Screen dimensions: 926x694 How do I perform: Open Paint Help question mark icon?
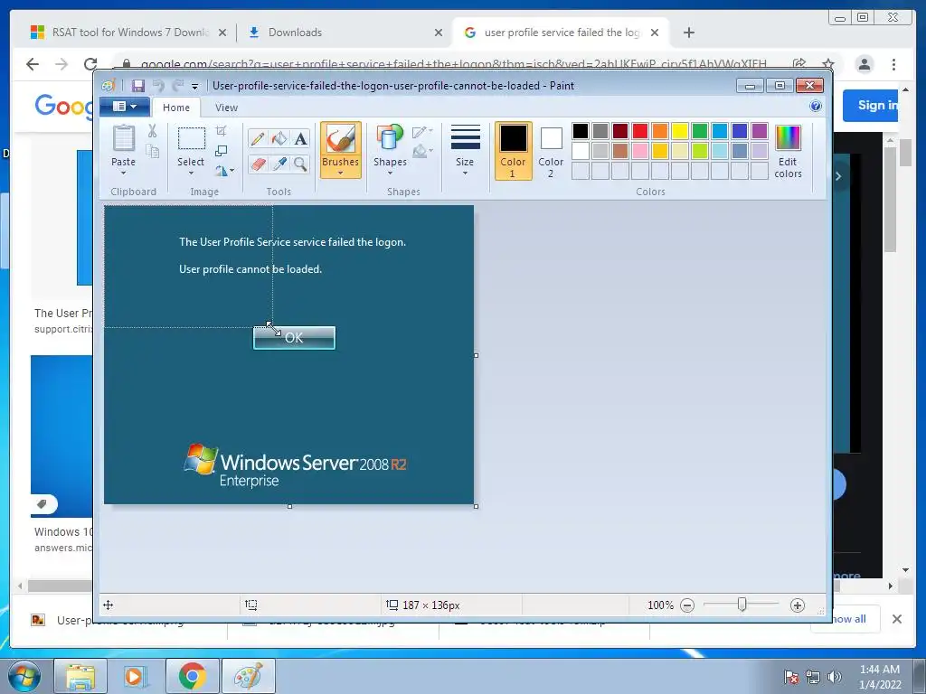pos(816,107)
